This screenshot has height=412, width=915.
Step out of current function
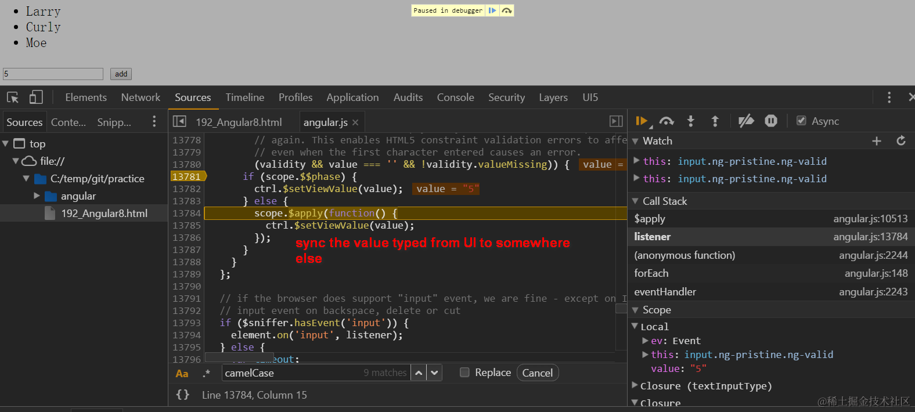click(715, 121)
